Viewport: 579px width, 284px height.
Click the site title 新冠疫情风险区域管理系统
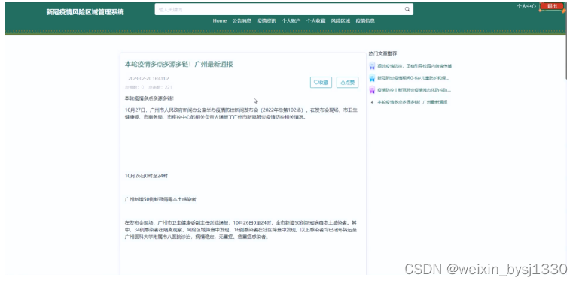click(85, 12)
